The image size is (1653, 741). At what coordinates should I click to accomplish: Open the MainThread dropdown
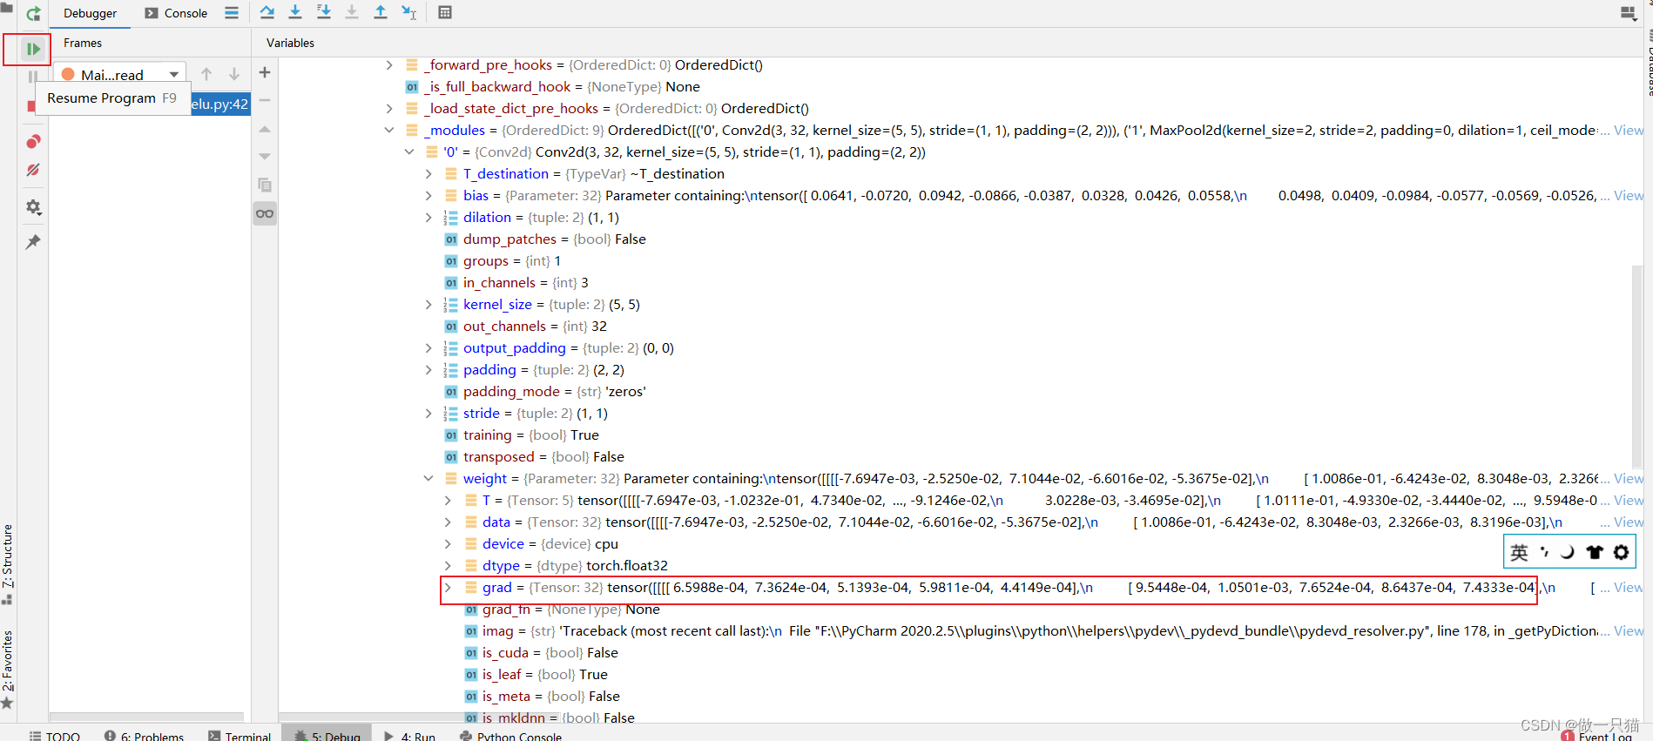click(120, 74)
